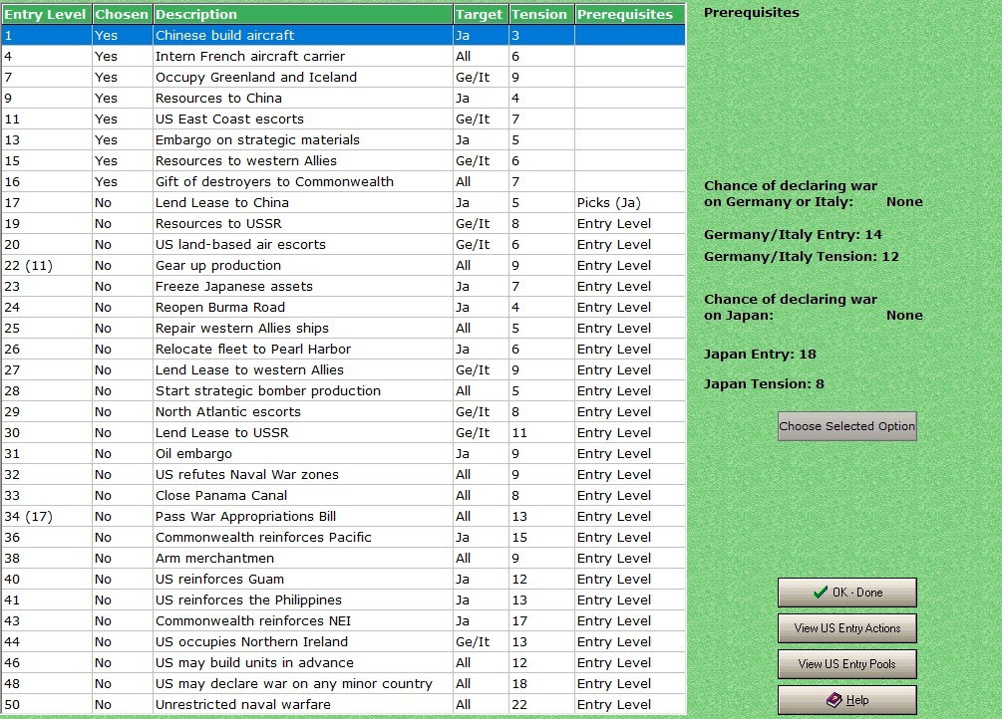Select US land-based air escorts
1002x719 pixels.
(x=344, y=245)
